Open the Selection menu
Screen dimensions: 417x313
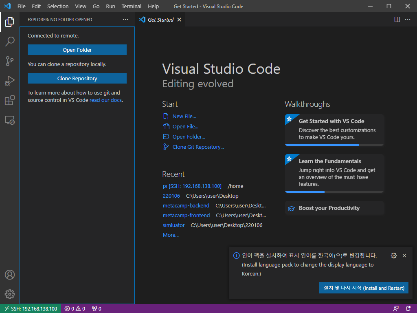(x=58, y=6)
